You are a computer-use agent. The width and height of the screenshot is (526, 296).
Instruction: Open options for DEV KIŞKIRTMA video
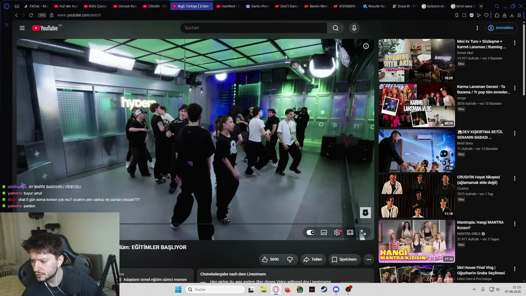(514, 133)
